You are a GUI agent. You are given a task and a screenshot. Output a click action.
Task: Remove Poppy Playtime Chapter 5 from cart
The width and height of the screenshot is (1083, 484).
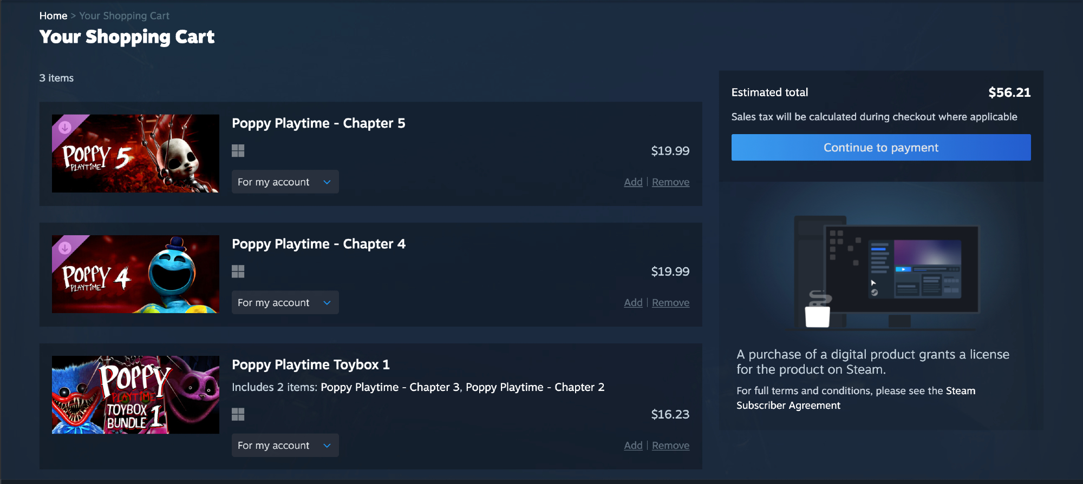[670, 182]
